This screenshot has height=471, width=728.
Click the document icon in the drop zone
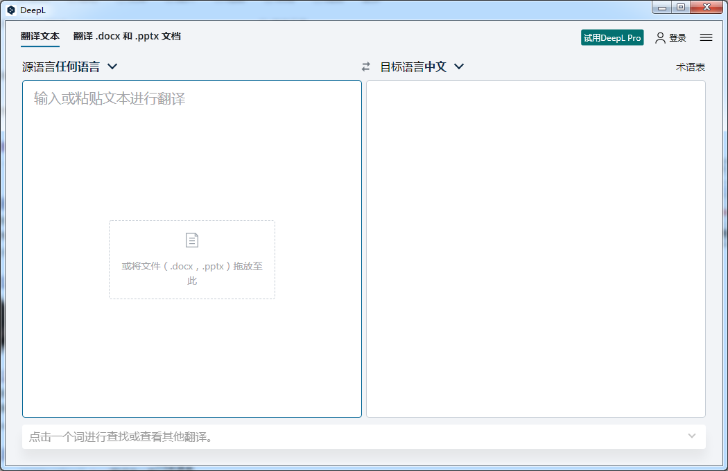(191, 240)
